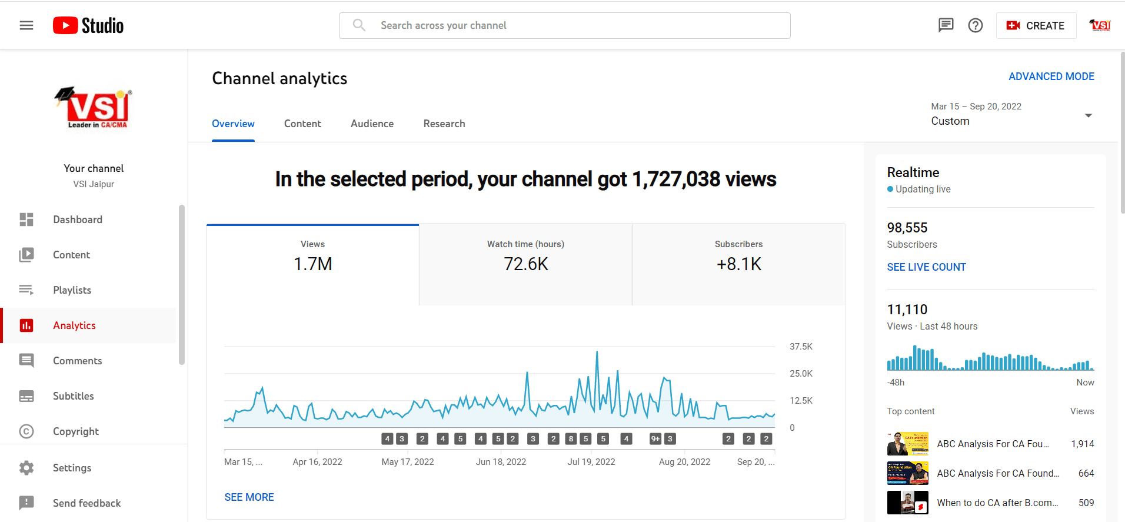1125x522 pixels.
Task: Select the Watch time 72.6K card
Action: 525,265
